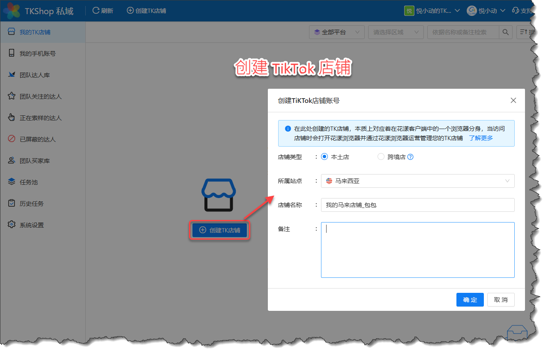Click the 悦小动 cloud avatar icon
The width and height of the screenshot is (549, 355).
tap(471, 11)
